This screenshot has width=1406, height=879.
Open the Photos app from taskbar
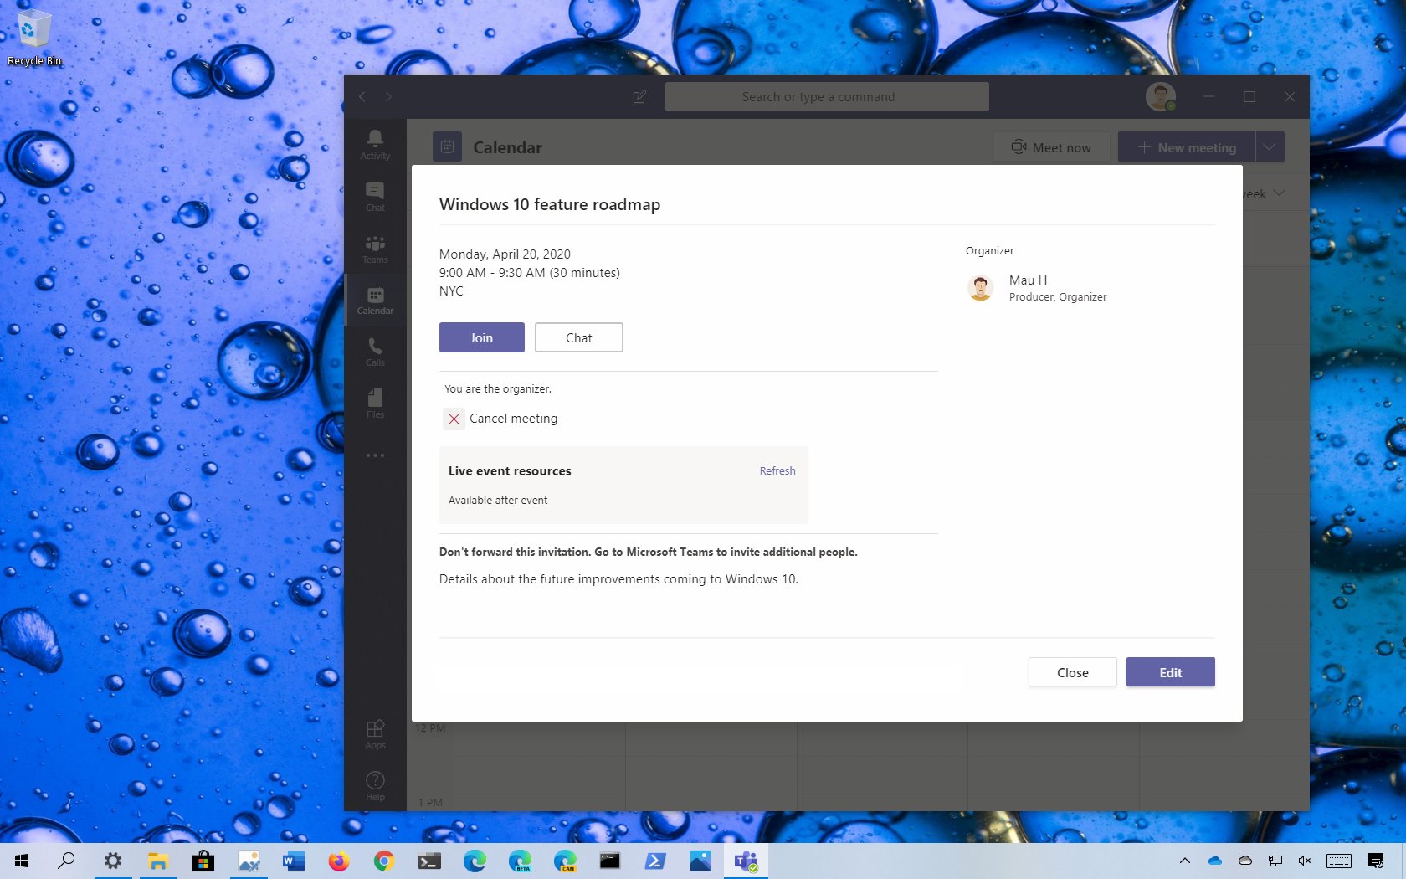pyautogui.click(x=700, y=861)
